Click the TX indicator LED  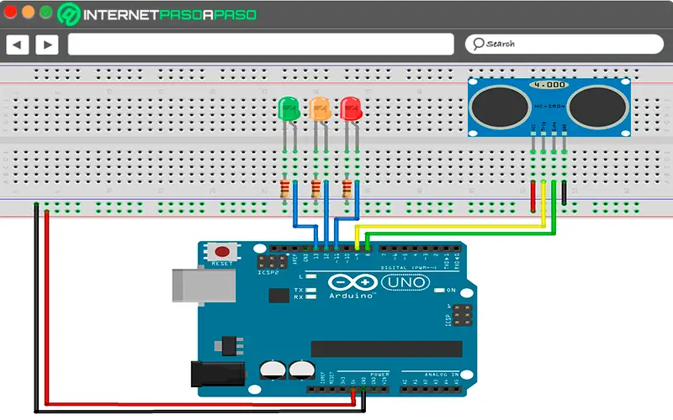pos(310,290)
